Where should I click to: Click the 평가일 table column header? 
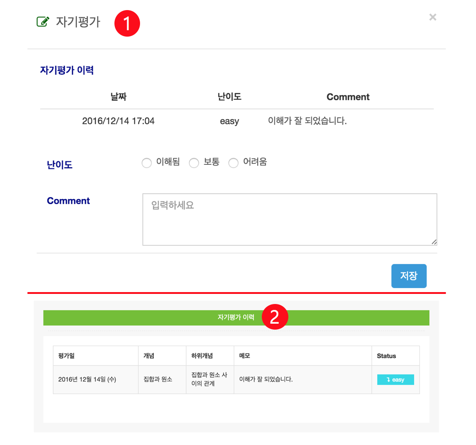(x=66, y=356)
